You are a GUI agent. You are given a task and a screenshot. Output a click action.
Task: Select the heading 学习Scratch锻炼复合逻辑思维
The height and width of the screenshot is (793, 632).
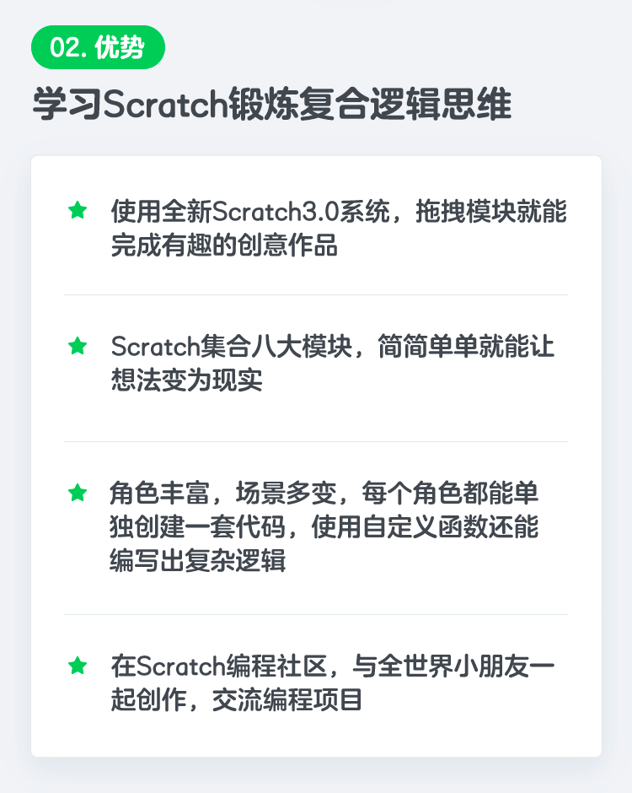tap(272, 104)
